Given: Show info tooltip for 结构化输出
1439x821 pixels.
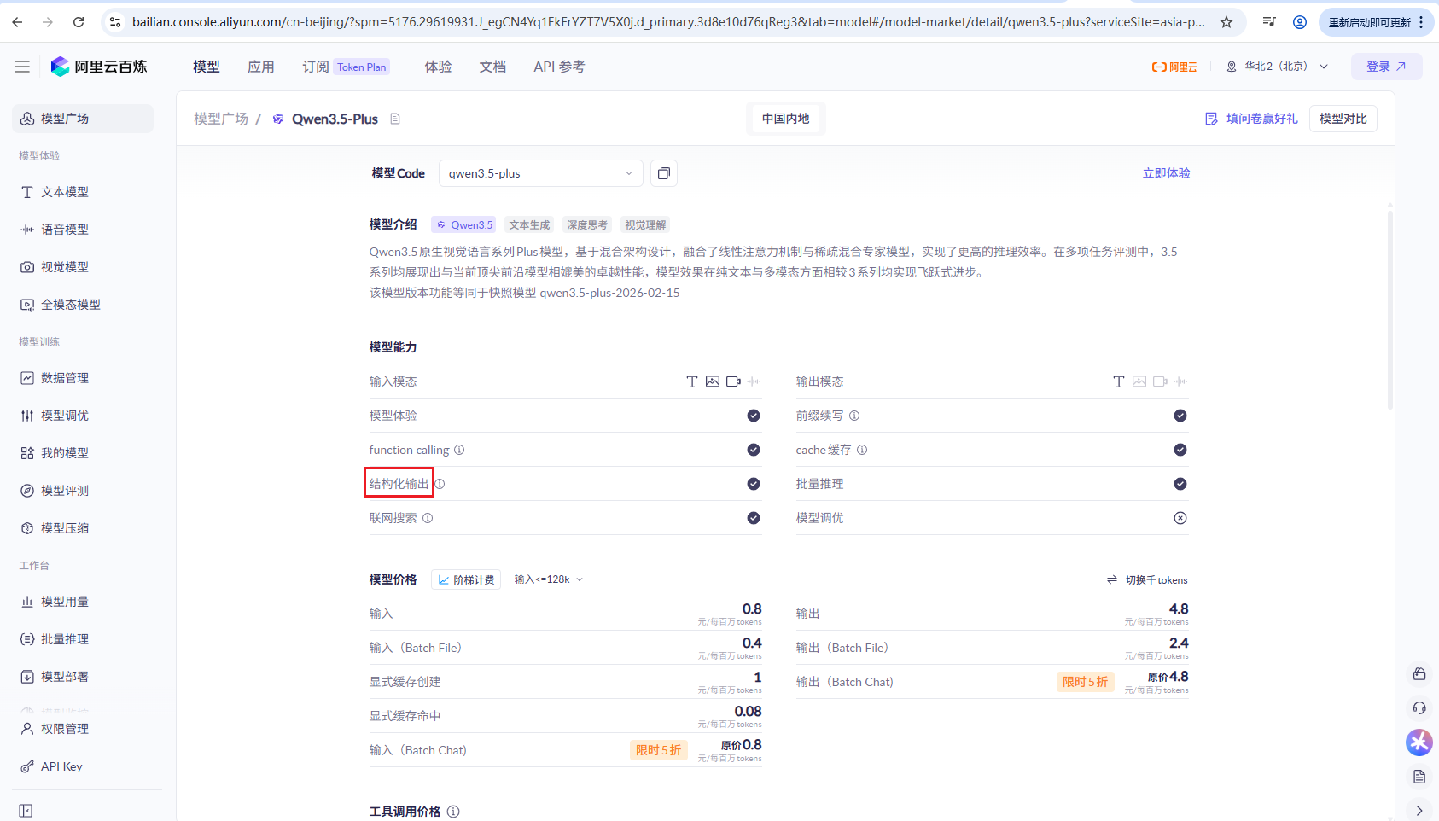Looking at the screenshot, I should tap(440, 484).
